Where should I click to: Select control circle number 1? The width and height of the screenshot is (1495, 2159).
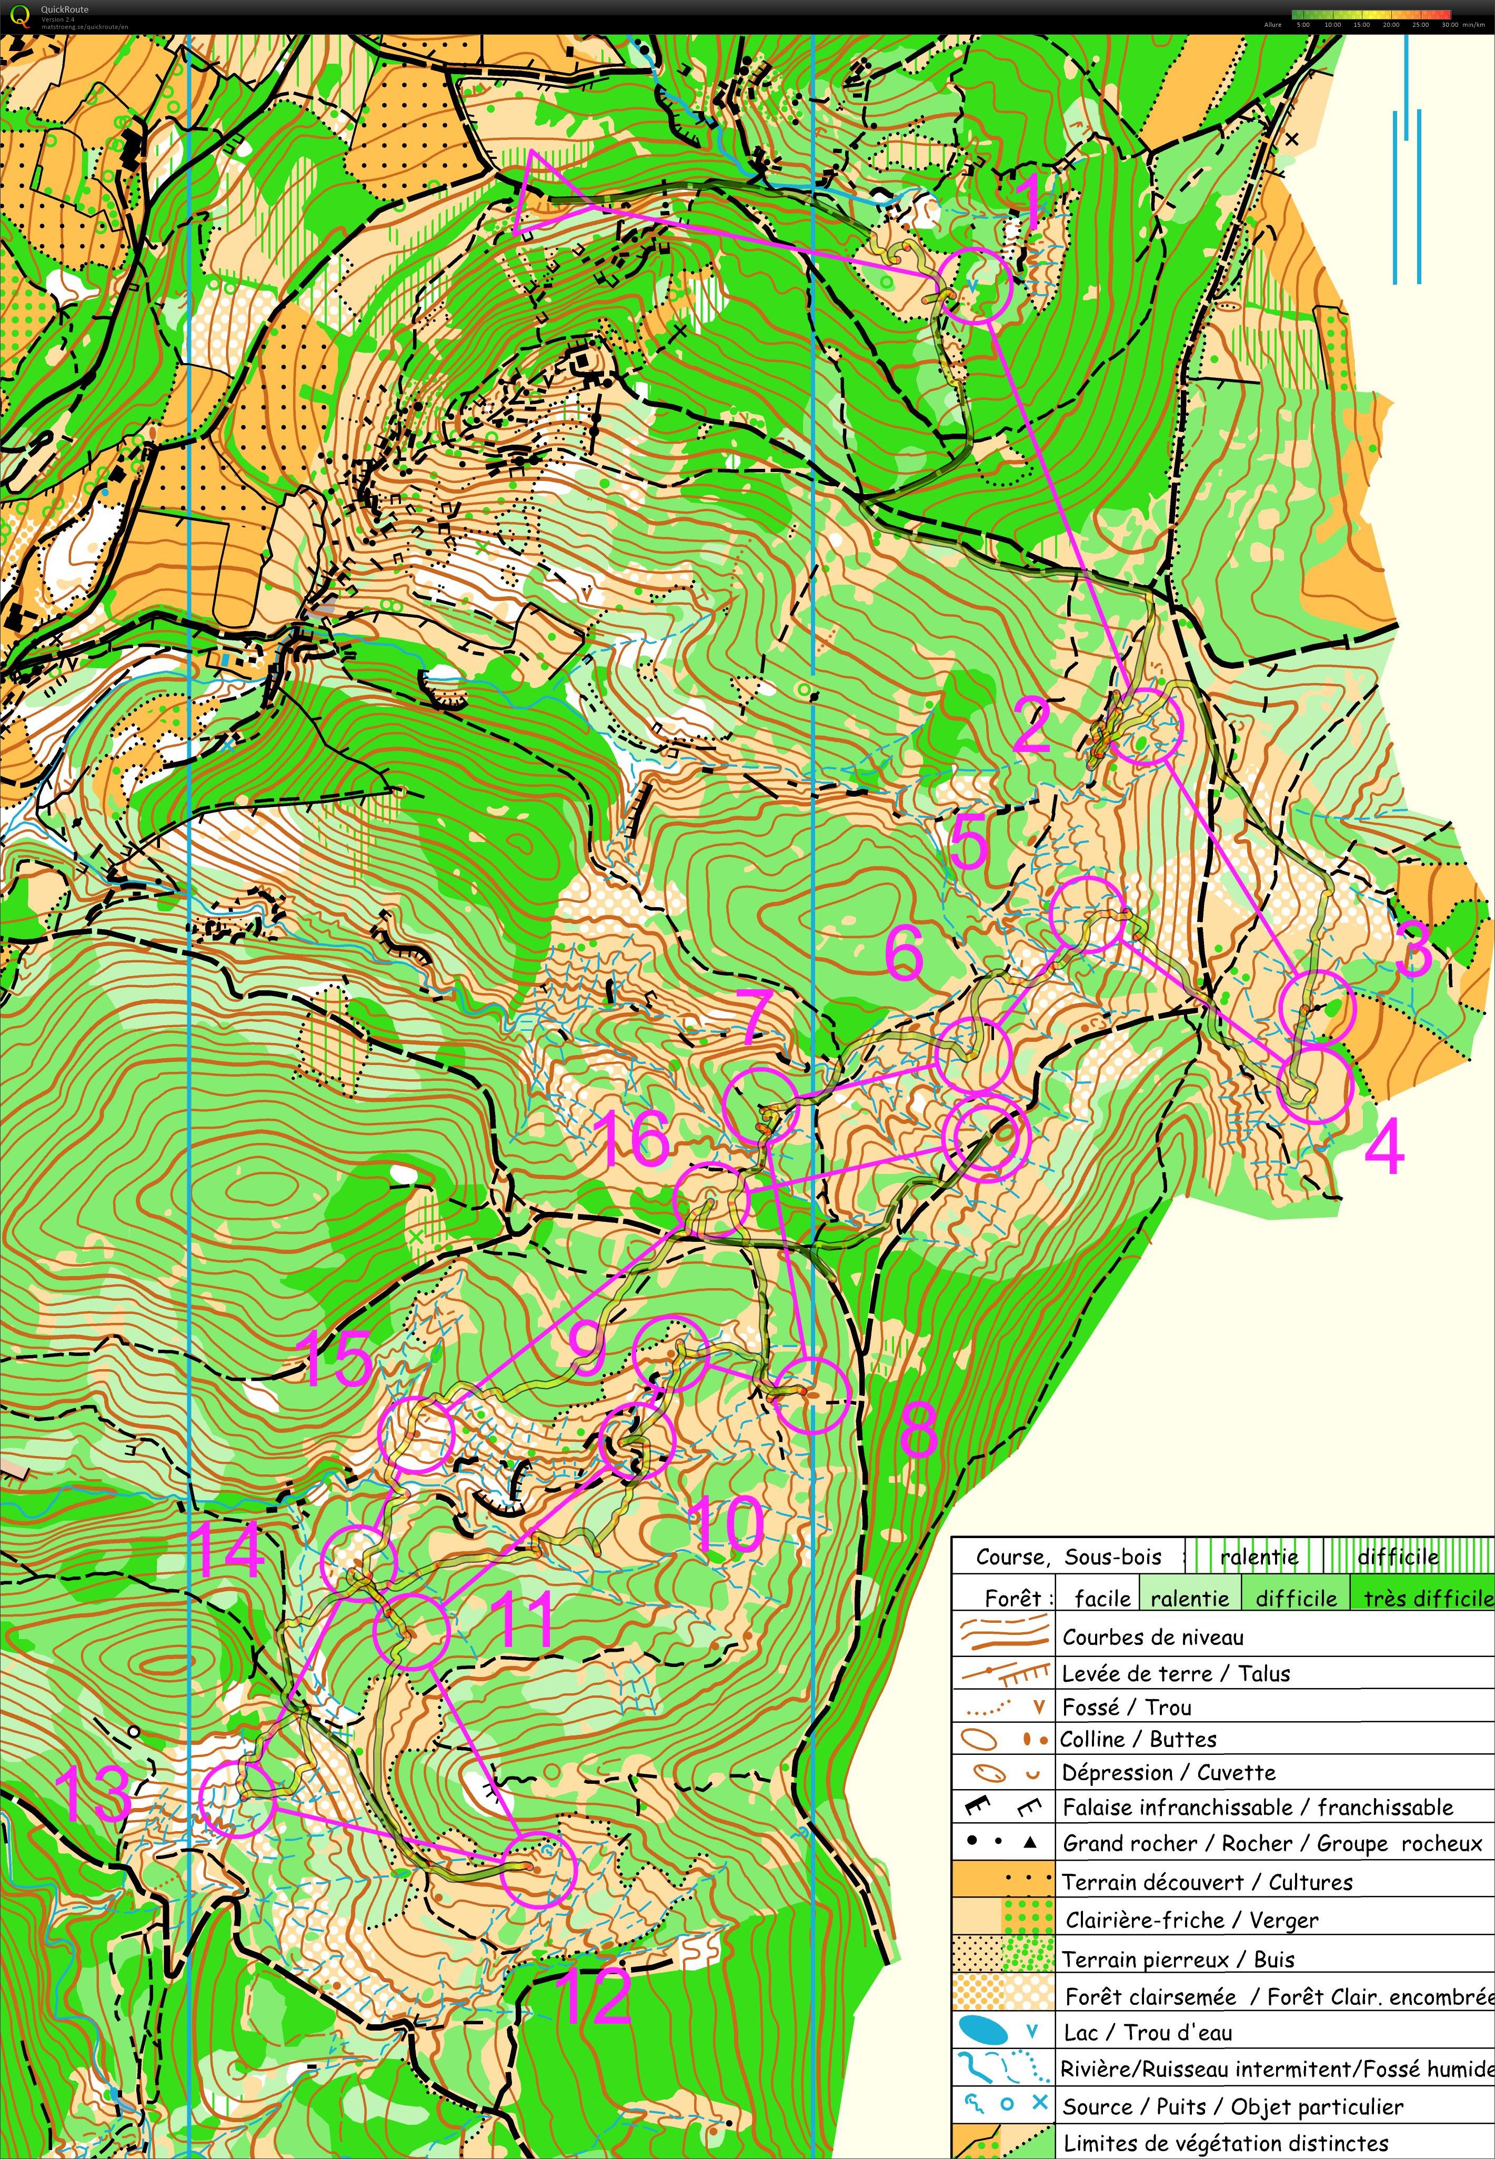(975, 286)
